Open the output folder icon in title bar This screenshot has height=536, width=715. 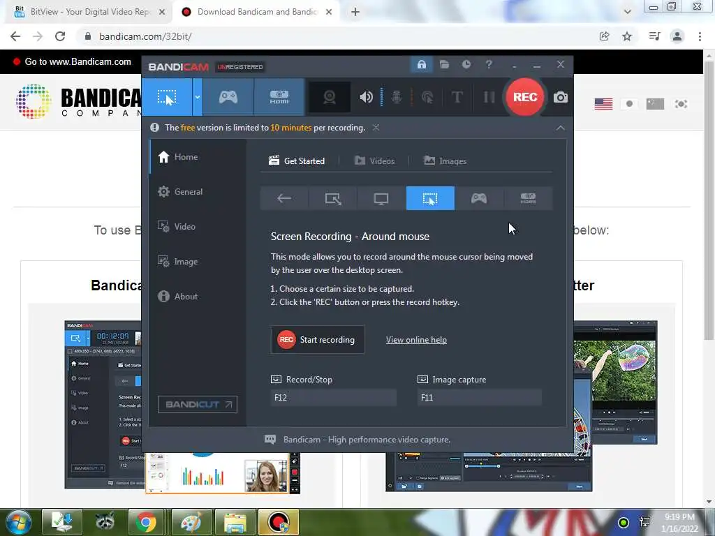point(444,64)
